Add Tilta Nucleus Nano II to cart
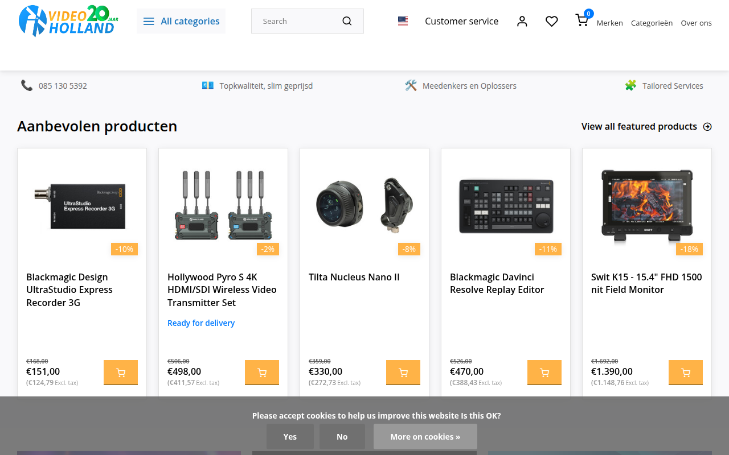 coord(403,373)
